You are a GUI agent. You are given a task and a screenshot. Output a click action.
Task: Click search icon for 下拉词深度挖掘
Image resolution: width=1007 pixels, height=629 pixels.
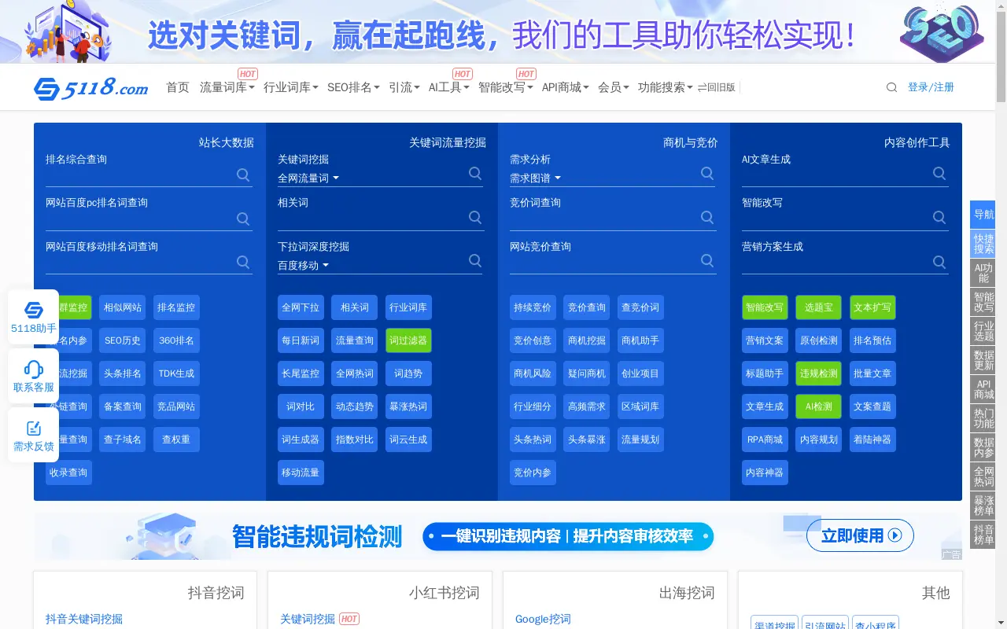(x=475, y=260)
